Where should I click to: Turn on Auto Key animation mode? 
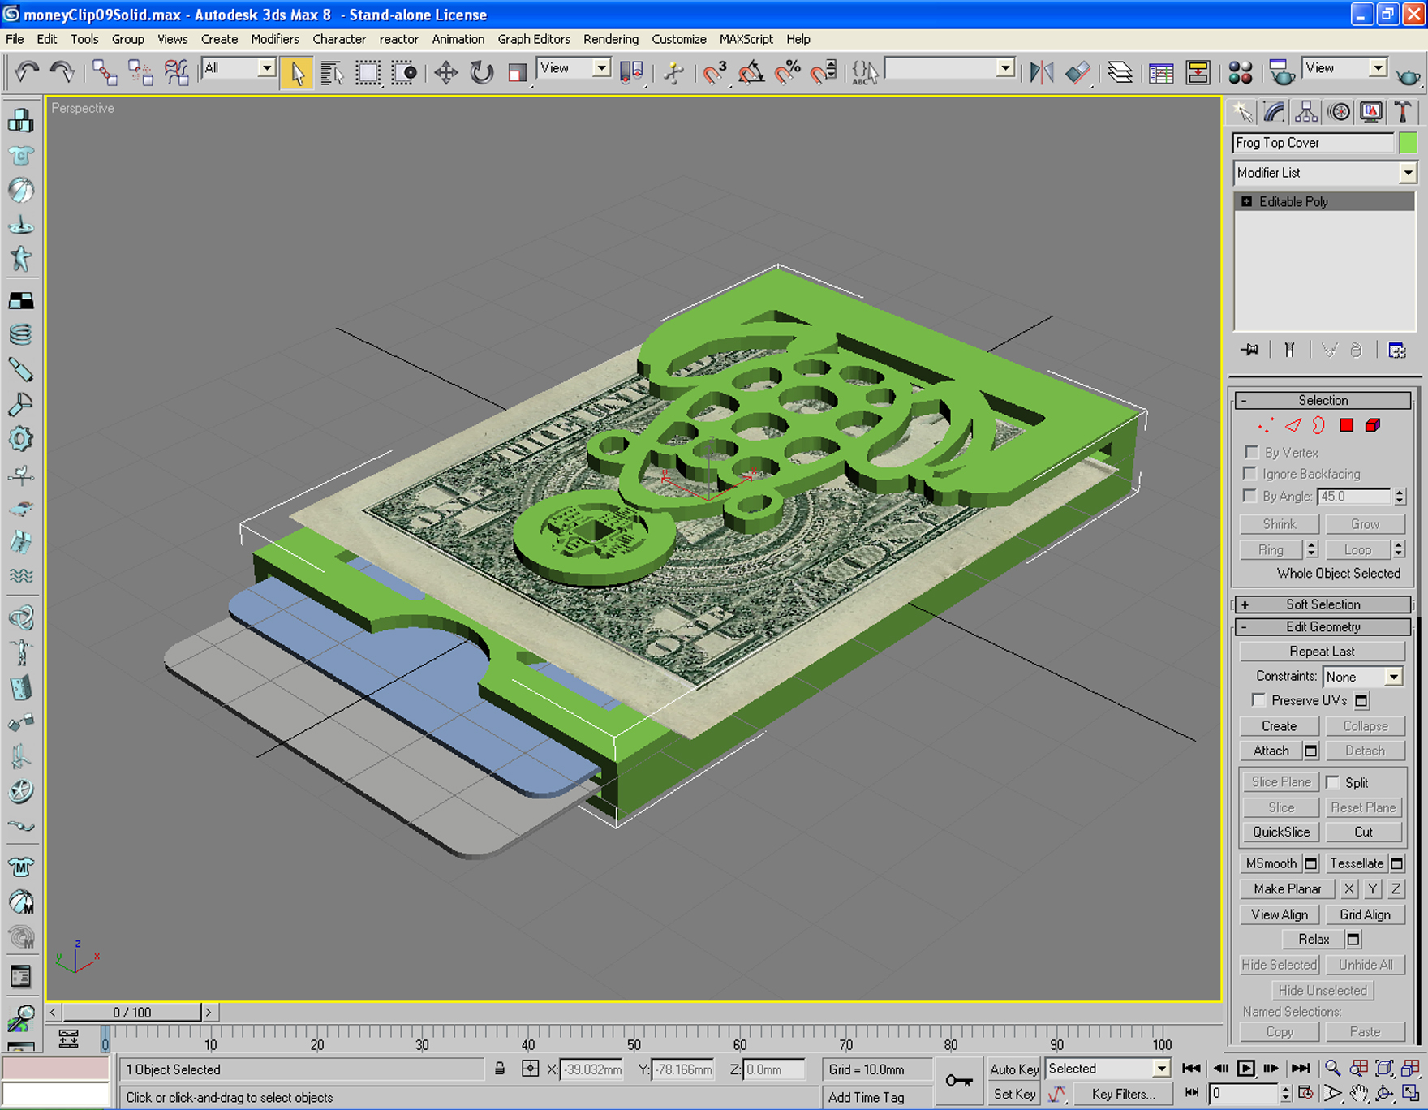1013,1069
